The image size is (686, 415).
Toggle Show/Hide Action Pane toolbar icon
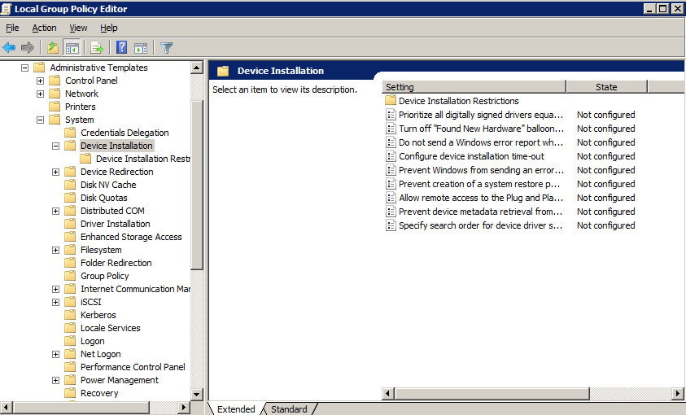click(x=141, y=48)
